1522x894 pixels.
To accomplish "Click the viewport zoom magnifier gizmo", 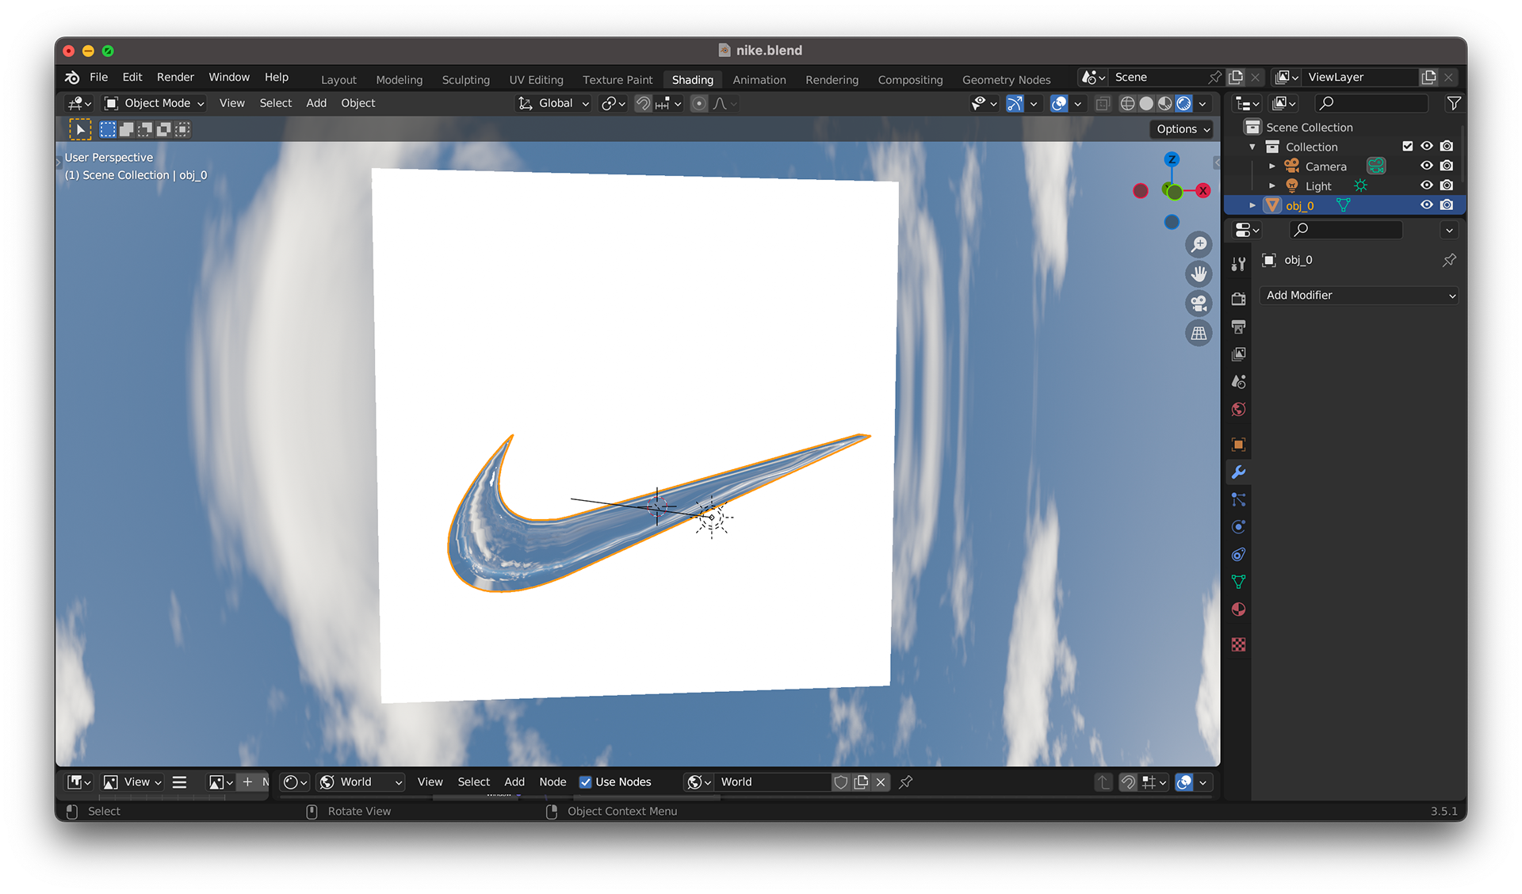I will point(1199,245).
